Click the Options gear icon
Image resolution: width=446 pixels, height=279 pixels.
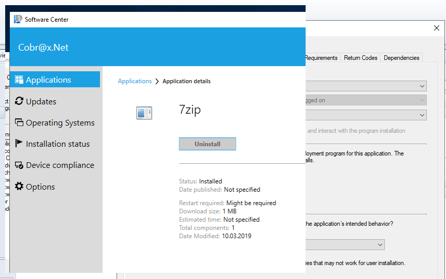(x=19, y=187)
